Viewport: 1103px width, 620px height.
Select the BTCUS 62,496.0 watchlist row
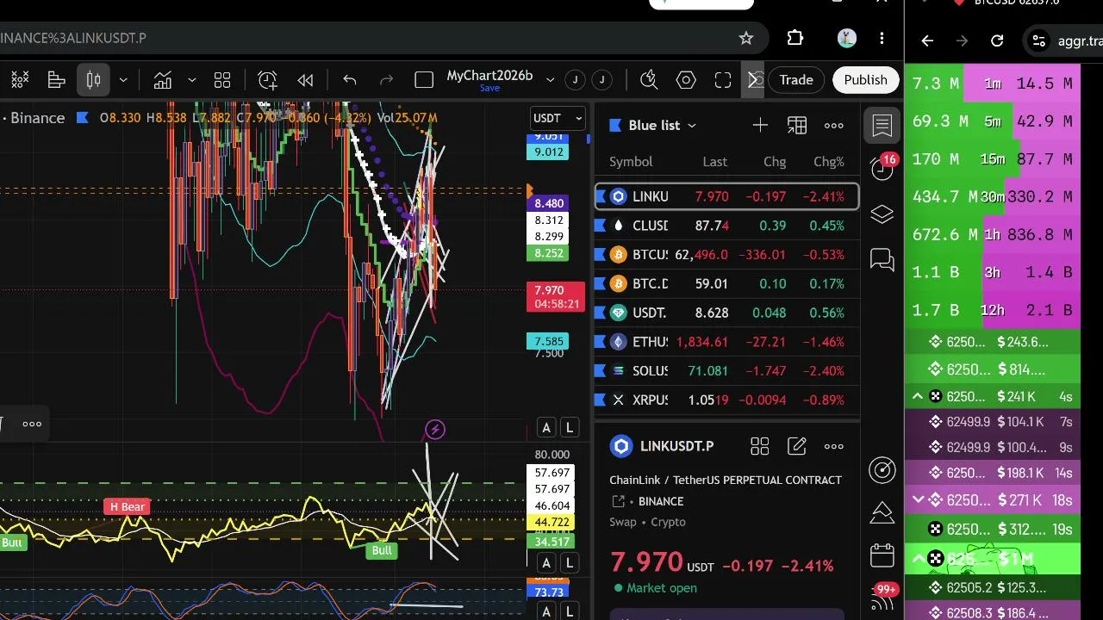click(727, 255)
